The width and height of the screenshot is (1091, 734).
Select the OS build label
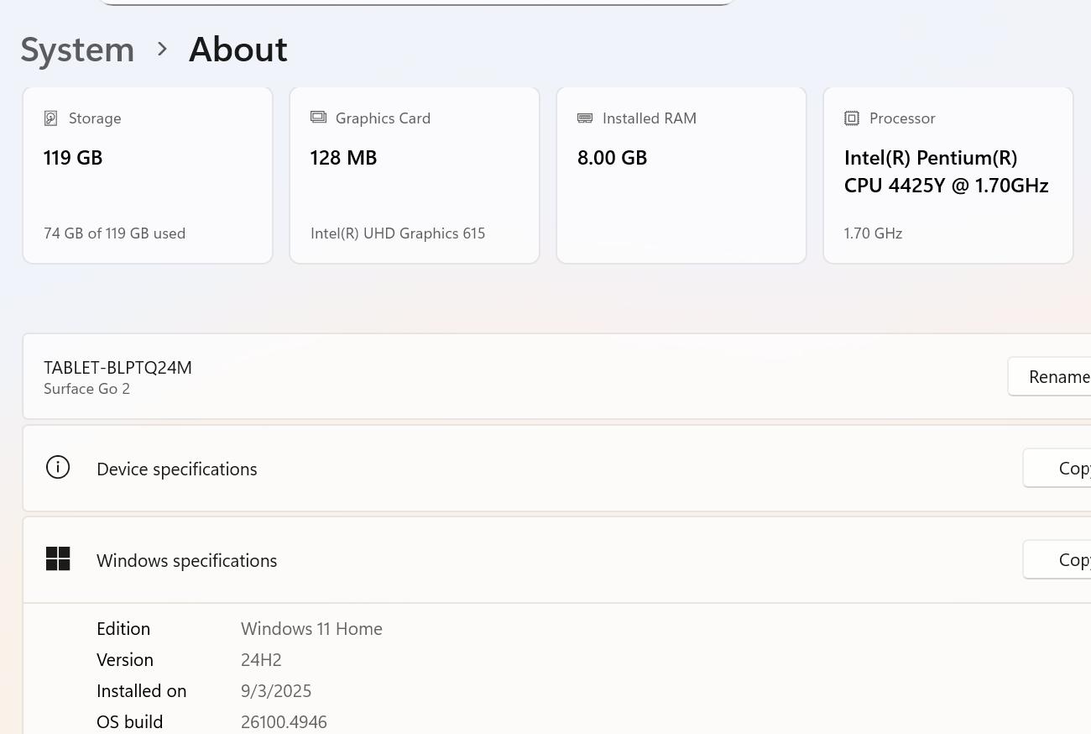[x=130, y=722]
